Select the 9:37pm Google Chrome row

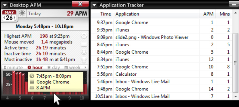[x=161, y=22]
